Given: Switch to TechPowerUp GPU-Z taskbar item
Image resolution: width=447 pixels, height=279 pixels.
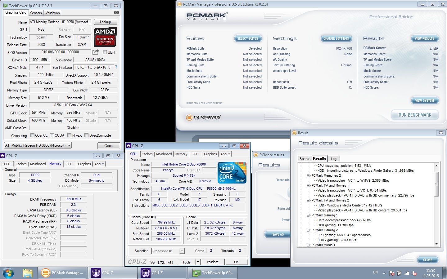Looking at the screenshot, I should (x=213, y=273).
